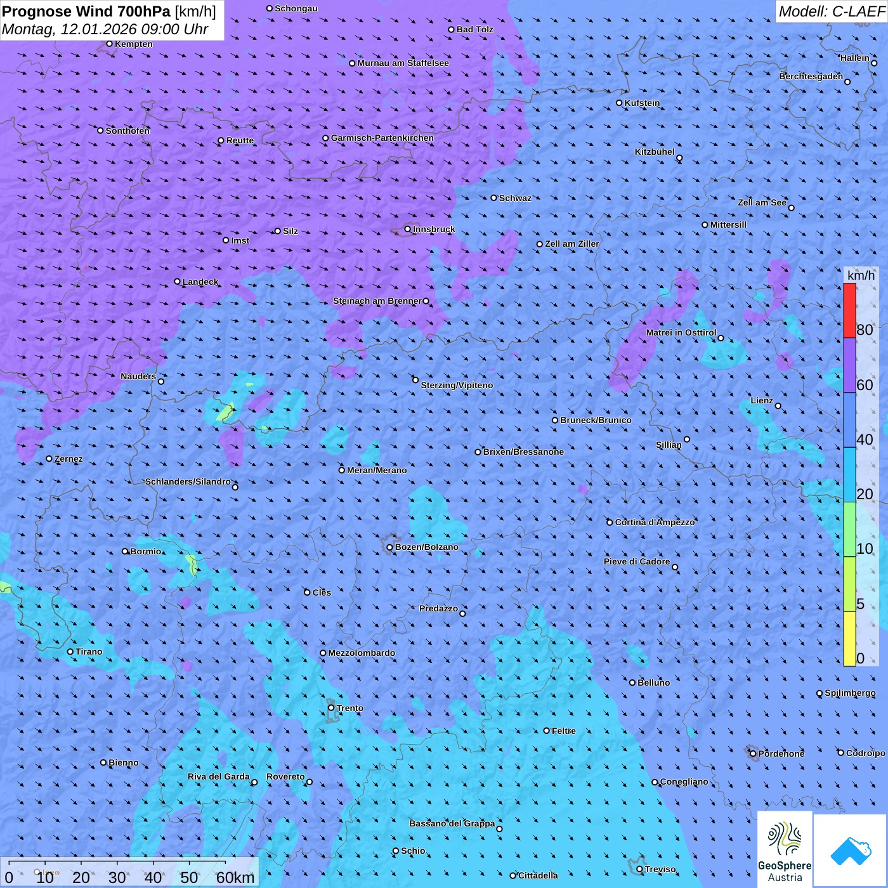Click the 'Berchtesgaden' label

click(x=811, y=76)
